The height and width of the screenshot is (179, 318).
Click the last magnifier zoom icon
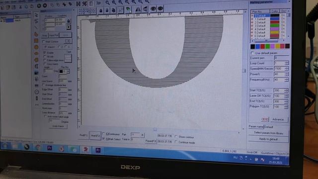[148, 1]
